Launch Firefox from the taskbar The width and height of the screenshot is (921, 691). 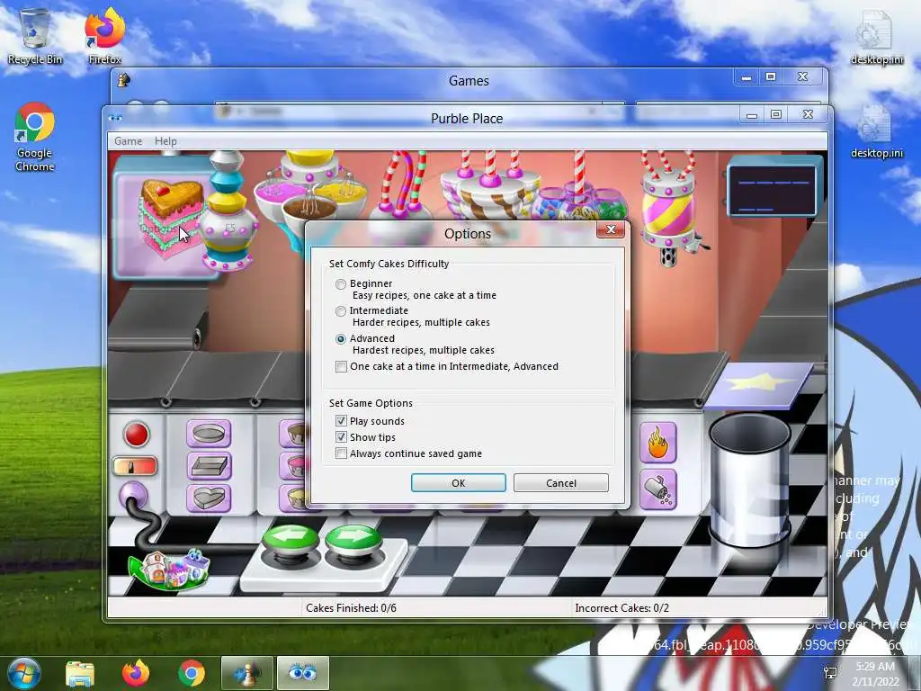[x=136, y=673]
